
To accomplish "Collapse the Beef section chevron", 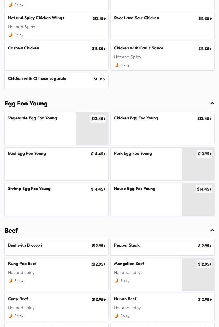I will [x=212, y=230].
